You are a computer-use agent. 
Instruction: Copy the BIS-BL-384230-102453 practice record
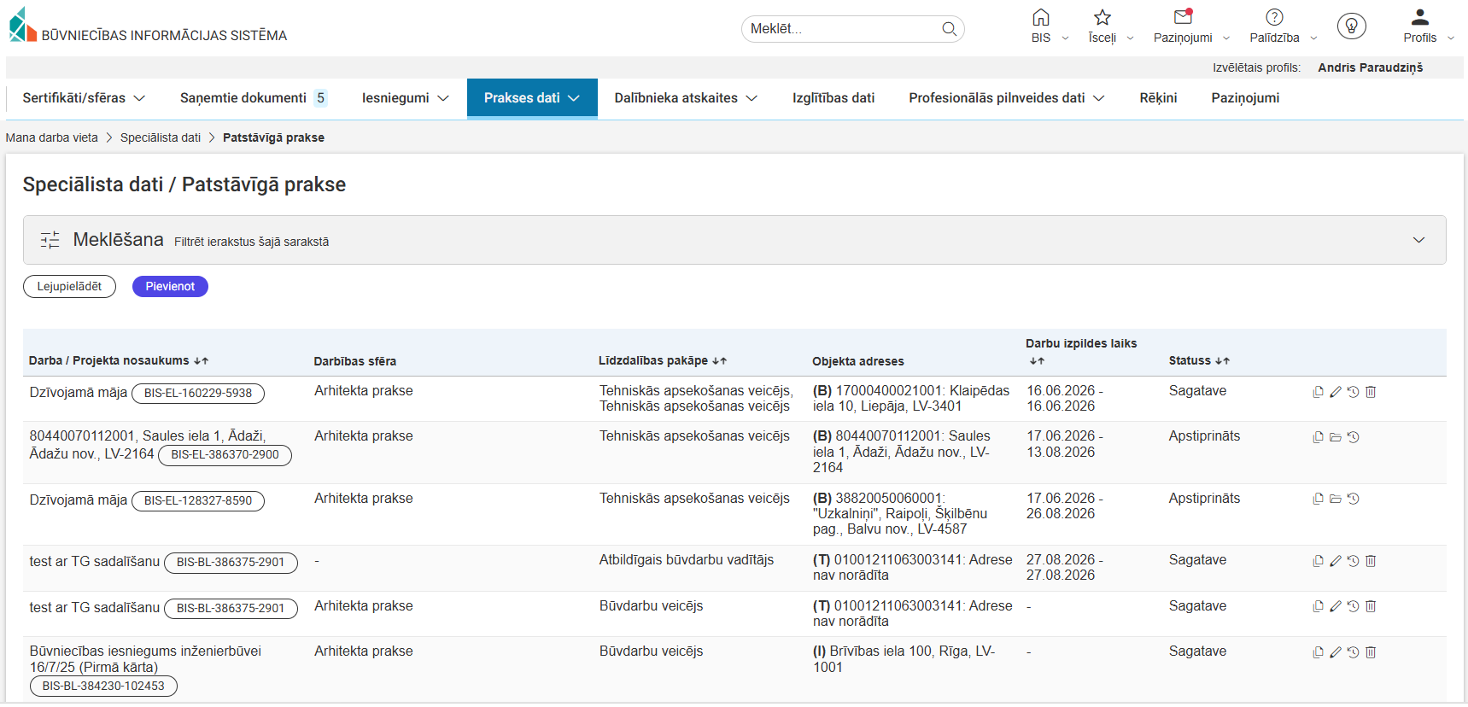pyautogui.click(x=1318, y=652)
